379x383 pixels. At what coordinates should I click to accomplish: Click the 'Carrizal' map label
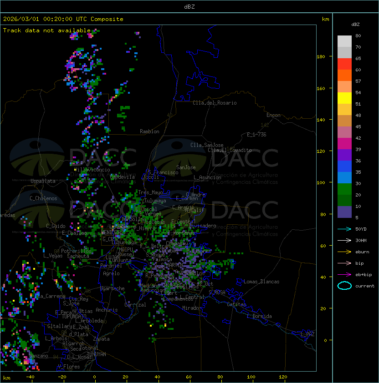pyautogui.click(x=135, y=305)
